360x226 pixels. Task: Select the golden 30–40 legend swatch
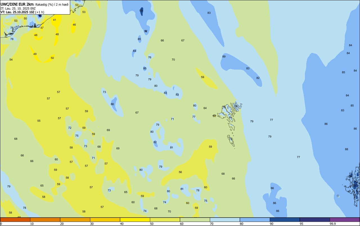(x=105, y=220)
